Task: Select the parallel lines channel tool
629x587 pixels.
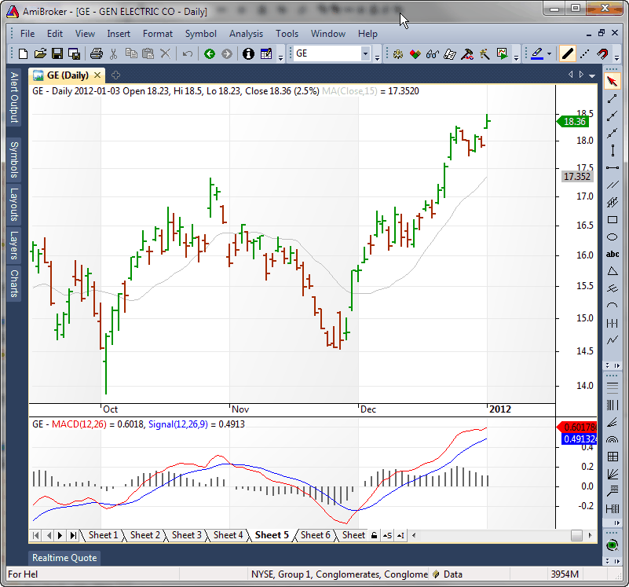Action: coord(613,185)
